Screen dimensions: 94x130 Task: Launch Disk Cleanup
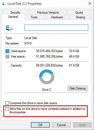(x=78, y=88)
